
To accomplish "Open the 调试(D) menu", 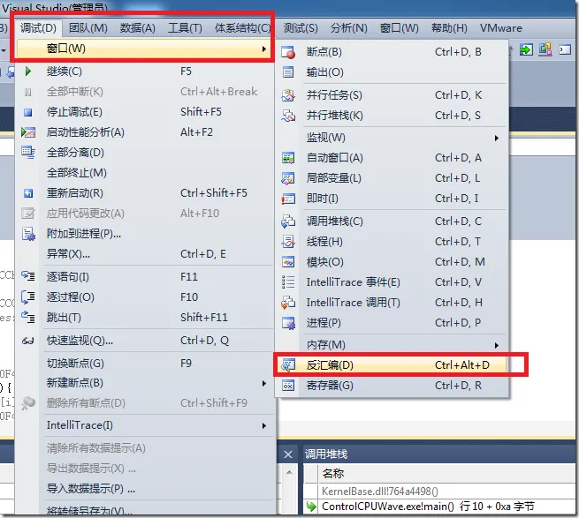I will [38, 28].
